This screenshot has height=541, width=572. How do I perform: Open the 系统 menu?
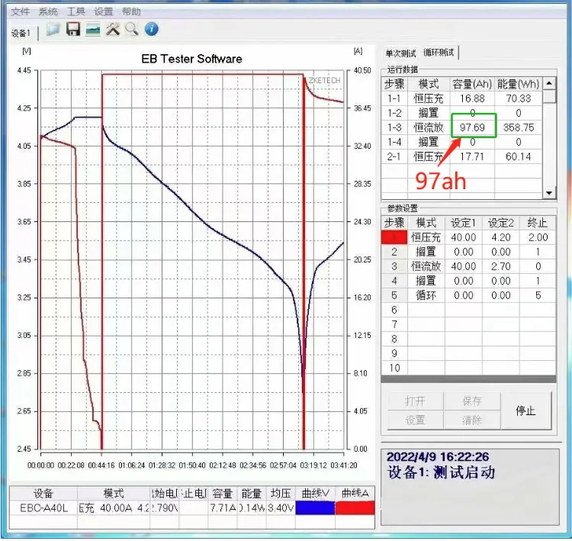tap(48, 11)
